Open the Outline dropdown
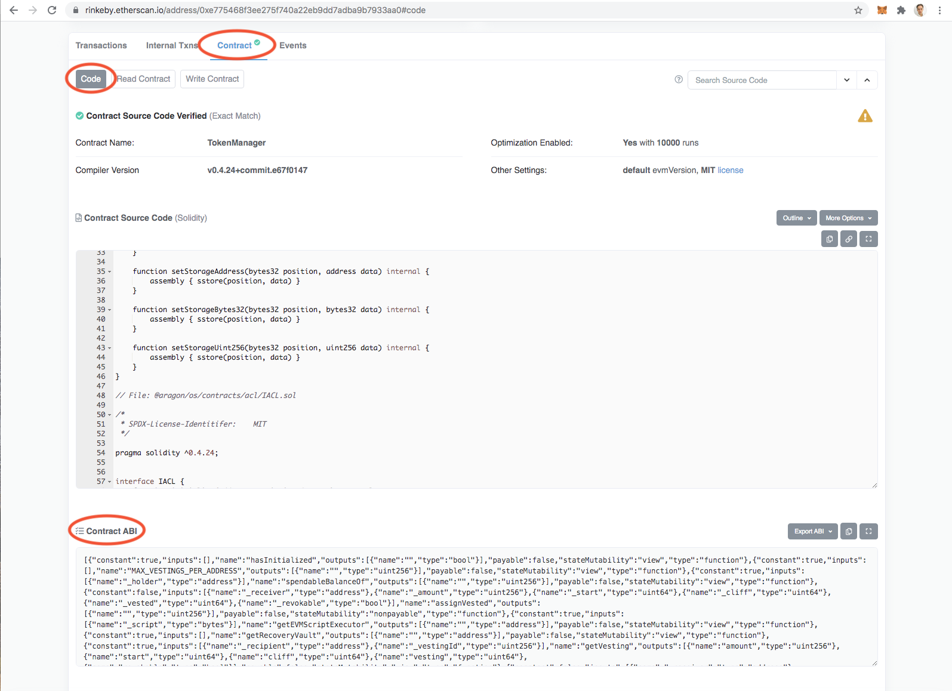 [797, 218]
